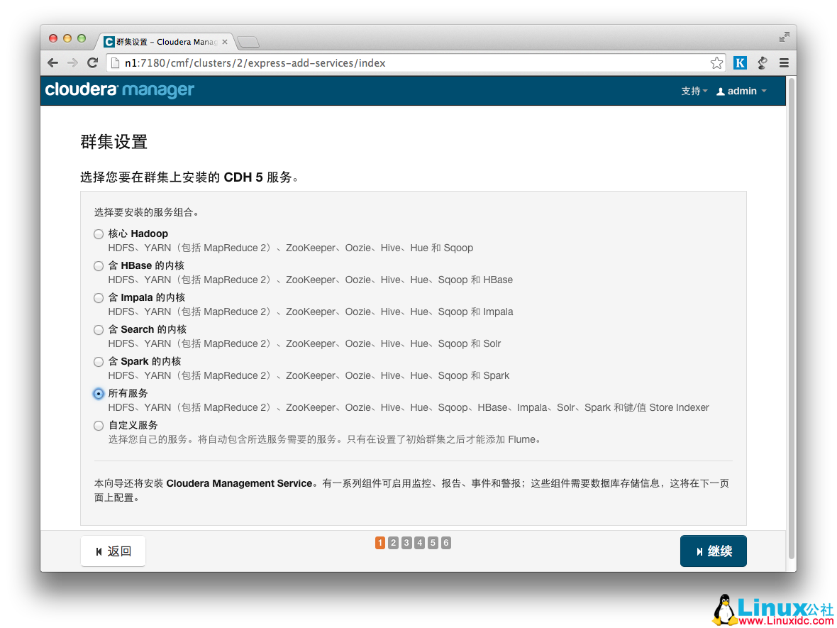837x628 pixels.
Task: Switch to the 群集设置 browser tab
Action: pos(165,41)
